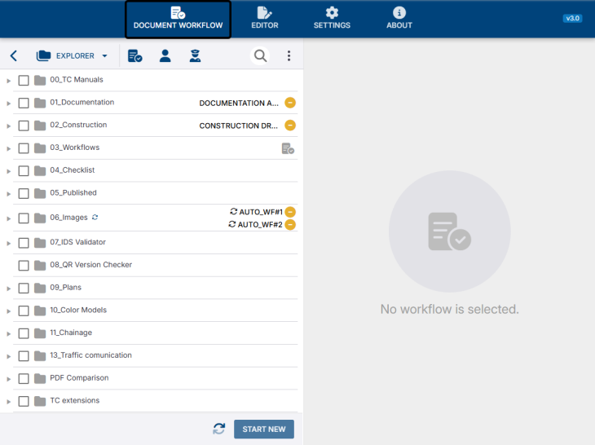This screenshot has height=445, width=595.
Task: Click the TC extensions folder icon
Action: pos(40,401)
